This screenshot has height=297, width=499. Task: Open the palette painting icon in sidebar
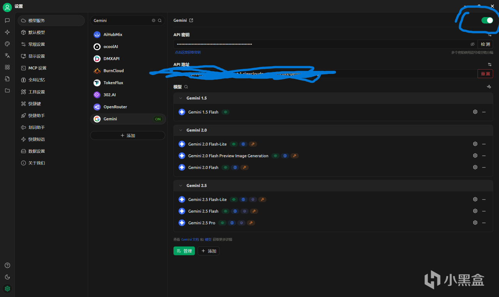tap(7, 44)
